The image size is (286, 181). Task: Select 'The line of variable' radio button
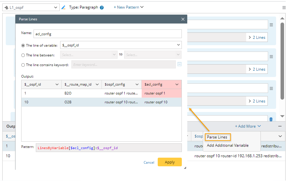click(x=23, y=45)
